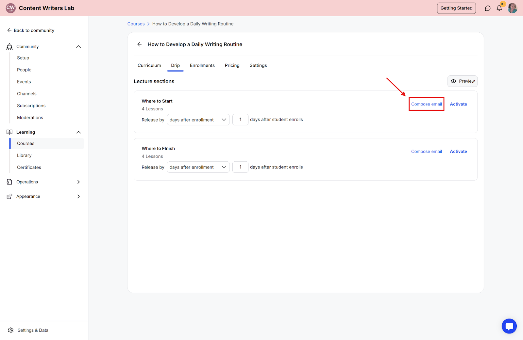Collapse the Community sidebar section
This screenshot has width=523, height=340.
pos(78,47)
